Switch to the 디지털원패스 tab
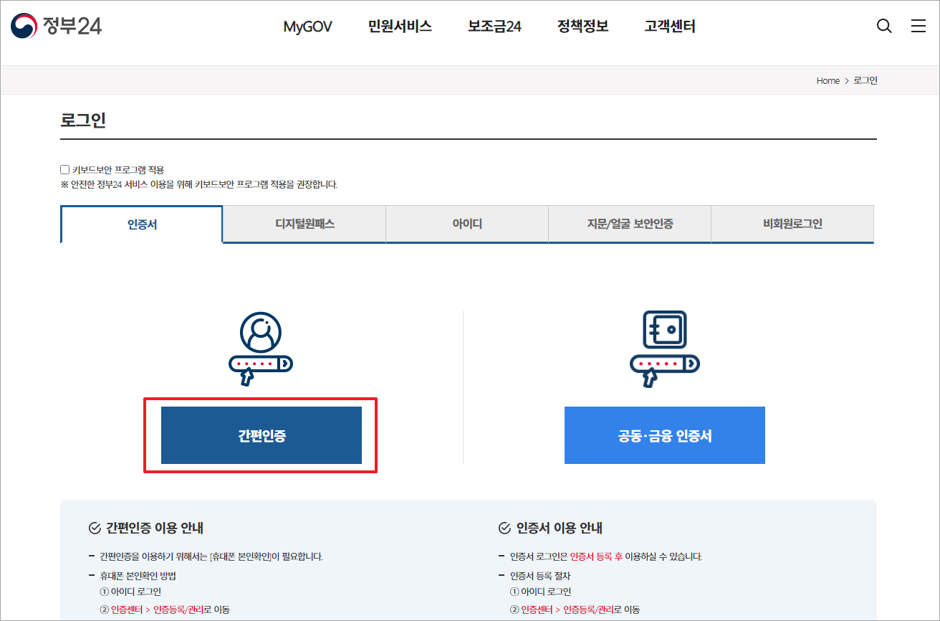Viewport: 940px width, 621px height. [304, 224]
